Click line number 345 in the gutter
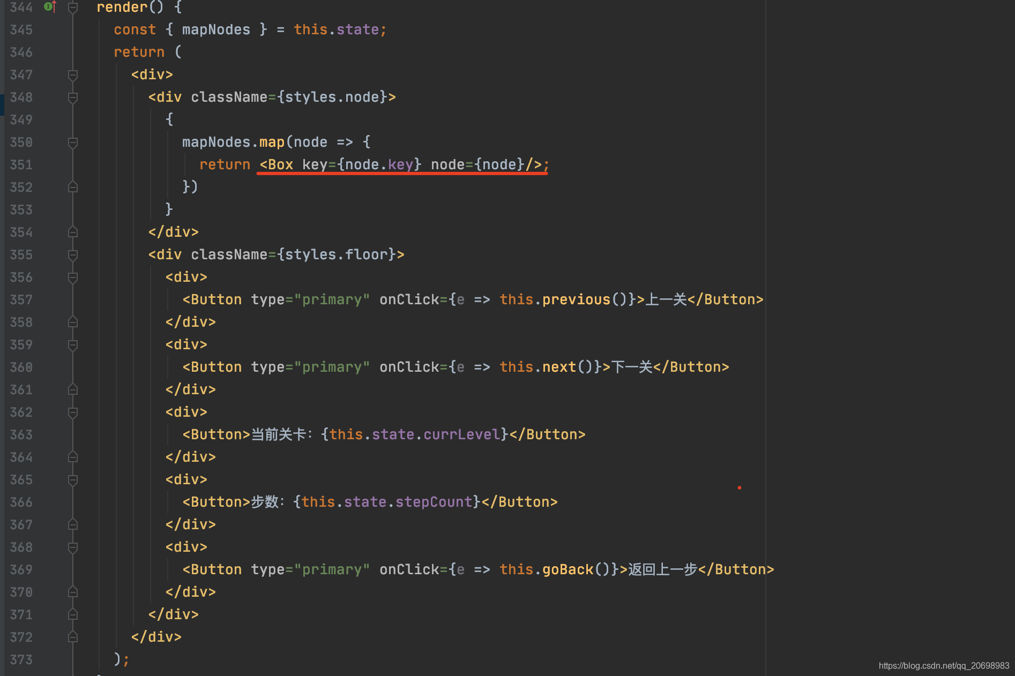This screenshot has height=676, width=1015. pos(21,30)
